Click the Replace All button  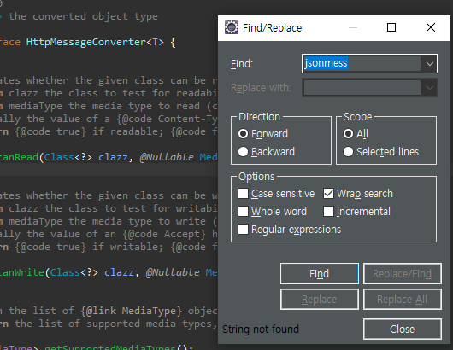403,300
